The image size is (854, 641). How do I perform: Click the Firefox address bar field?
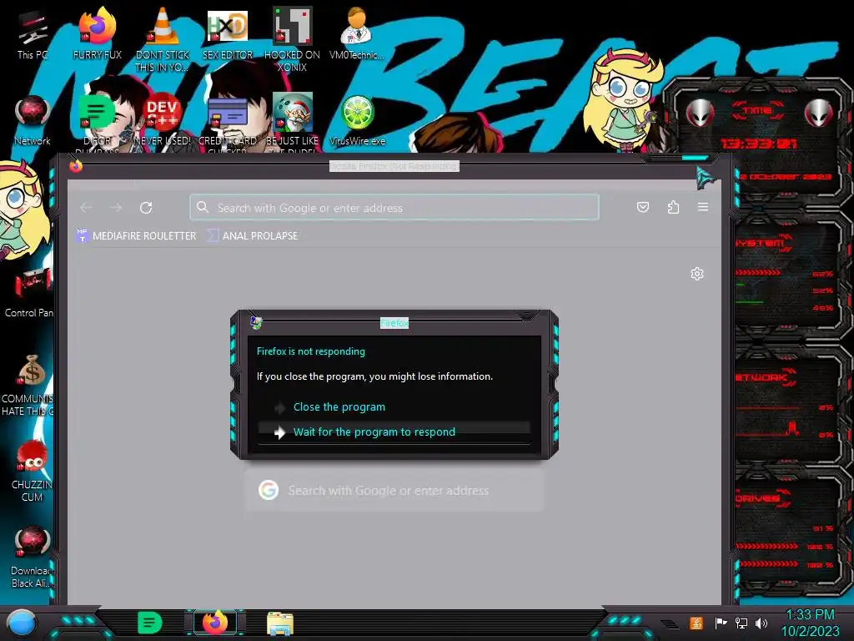coord(394,208)
